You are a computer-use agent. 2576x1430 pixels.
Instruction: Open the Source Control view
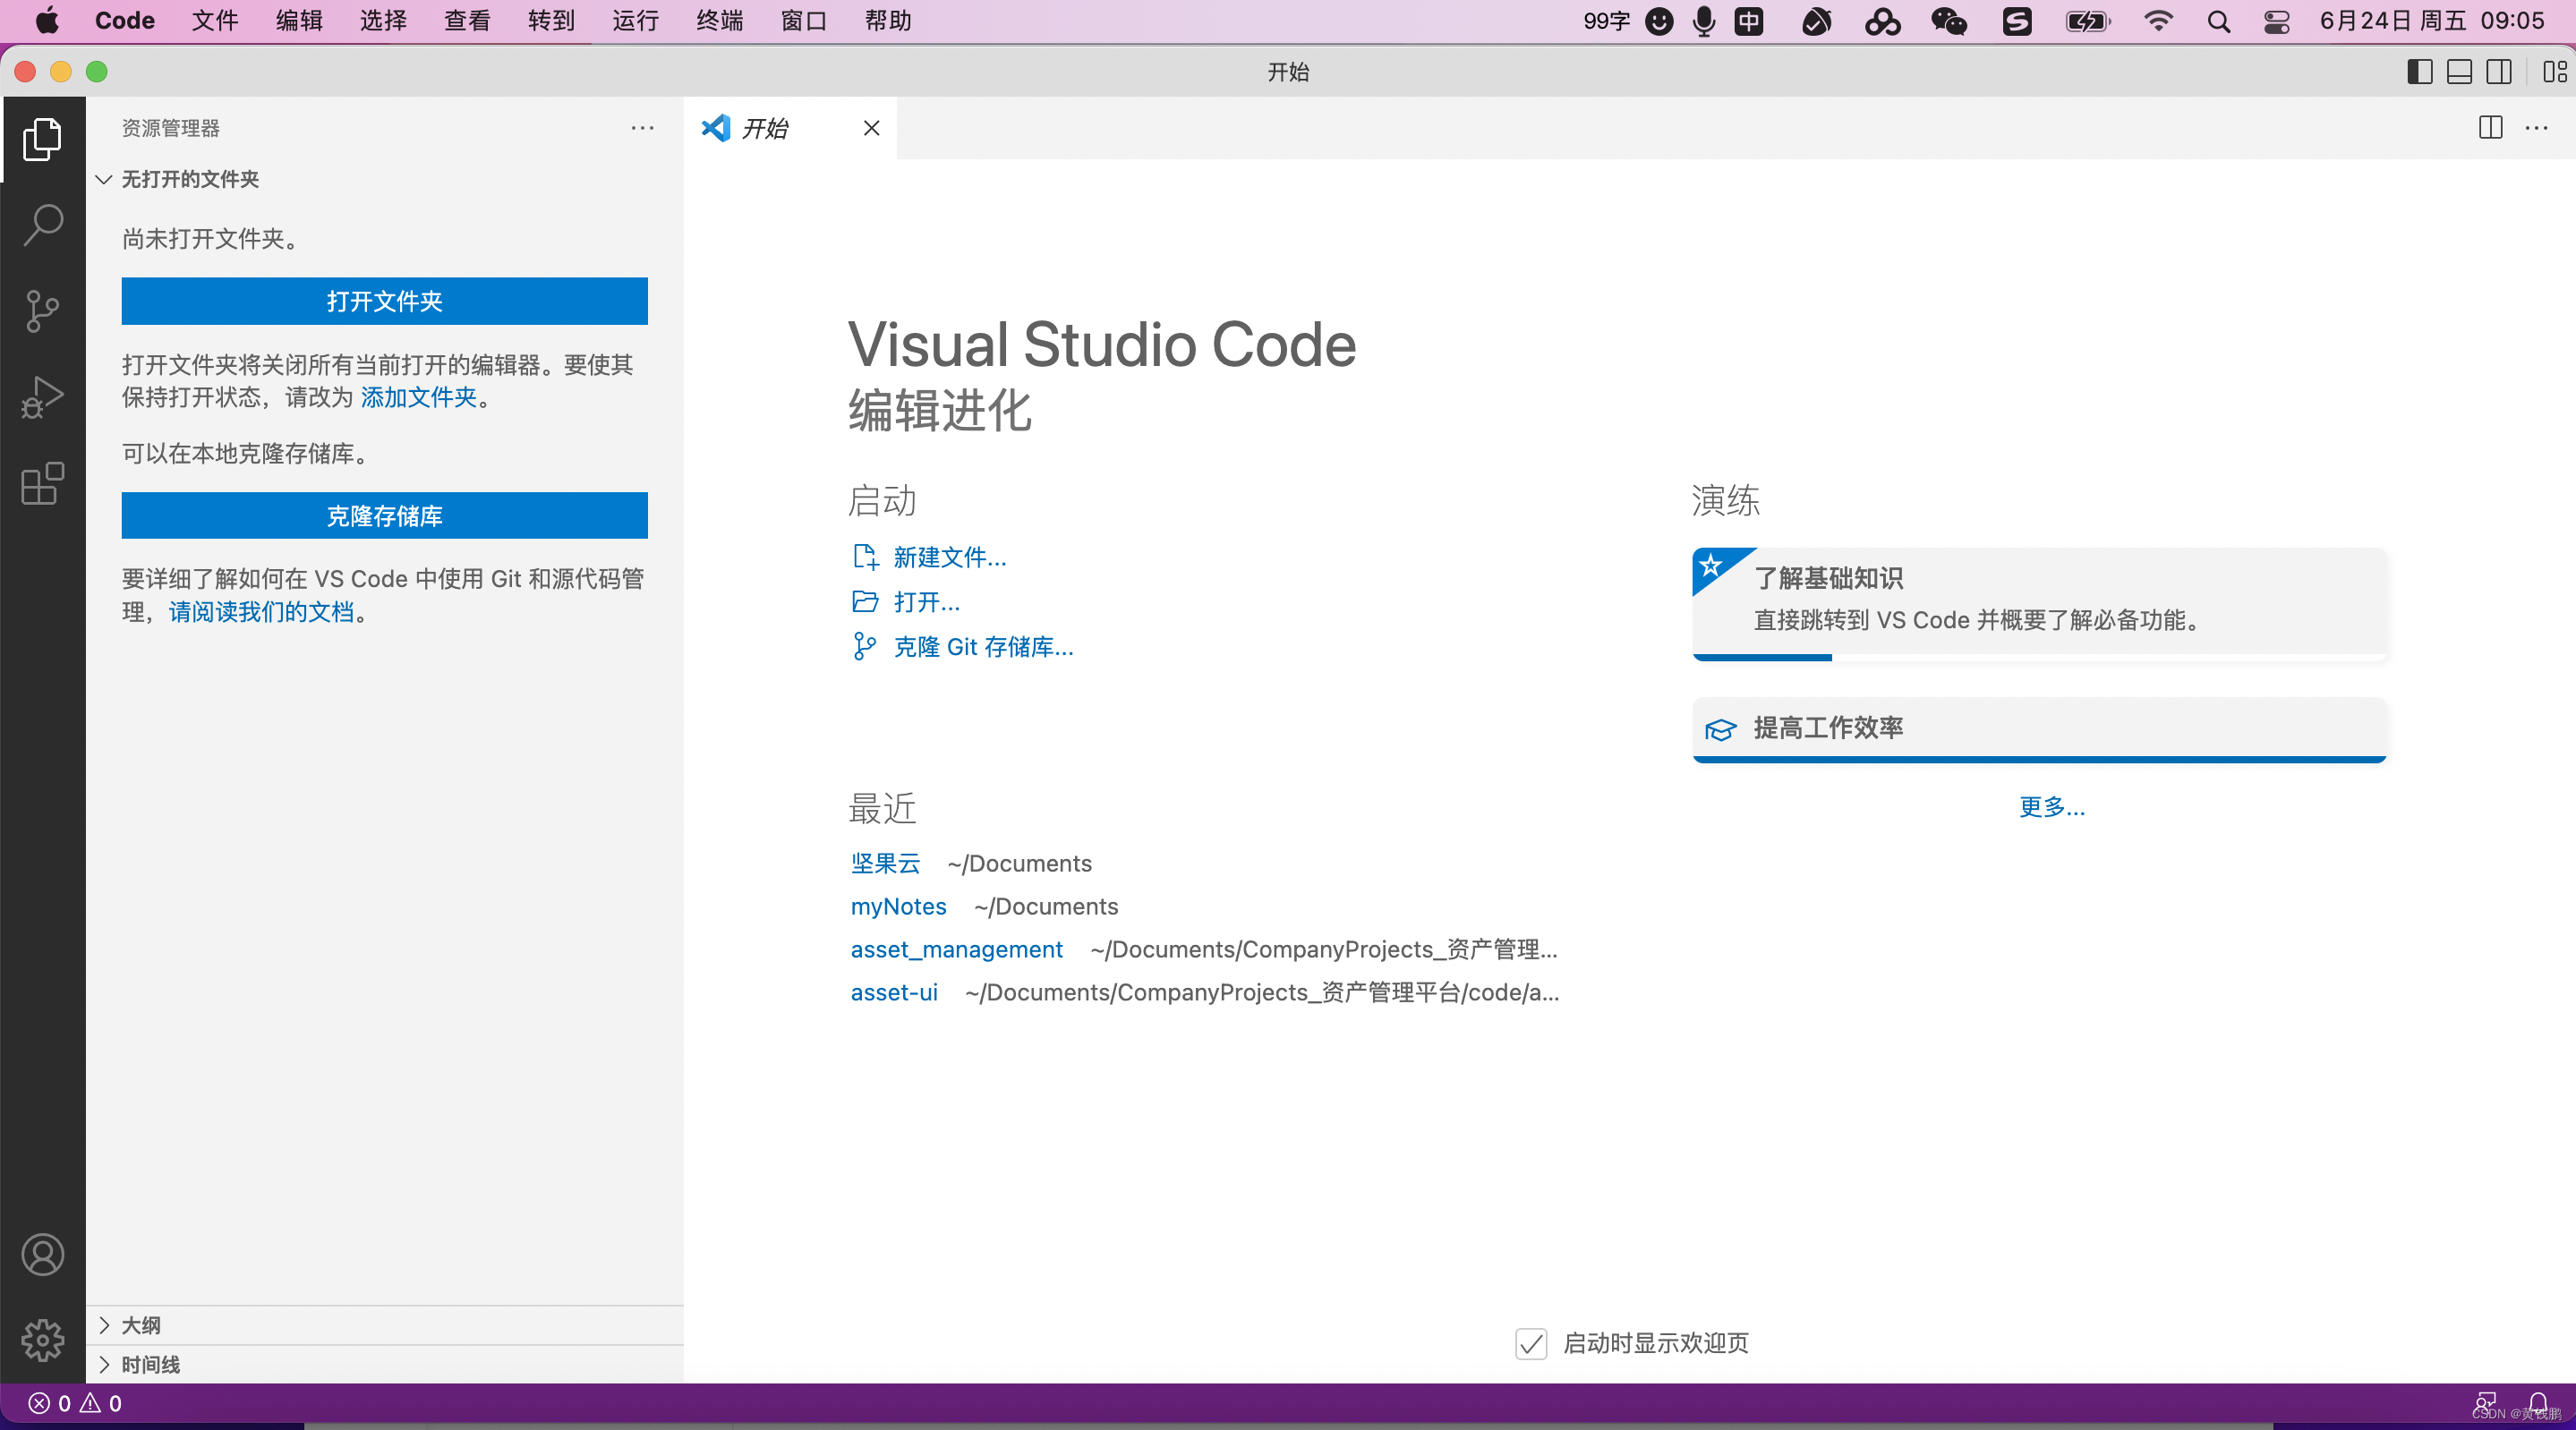pyautogui.click(x=42, y=311)
